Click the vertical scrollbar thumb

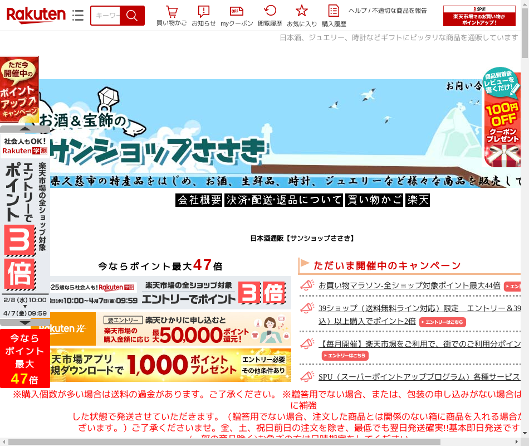(525, 33)
